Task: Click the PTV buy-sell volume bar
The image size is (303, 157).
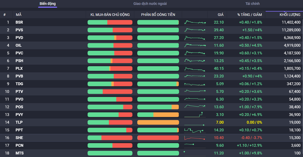Action: click(x=110, y=92)
